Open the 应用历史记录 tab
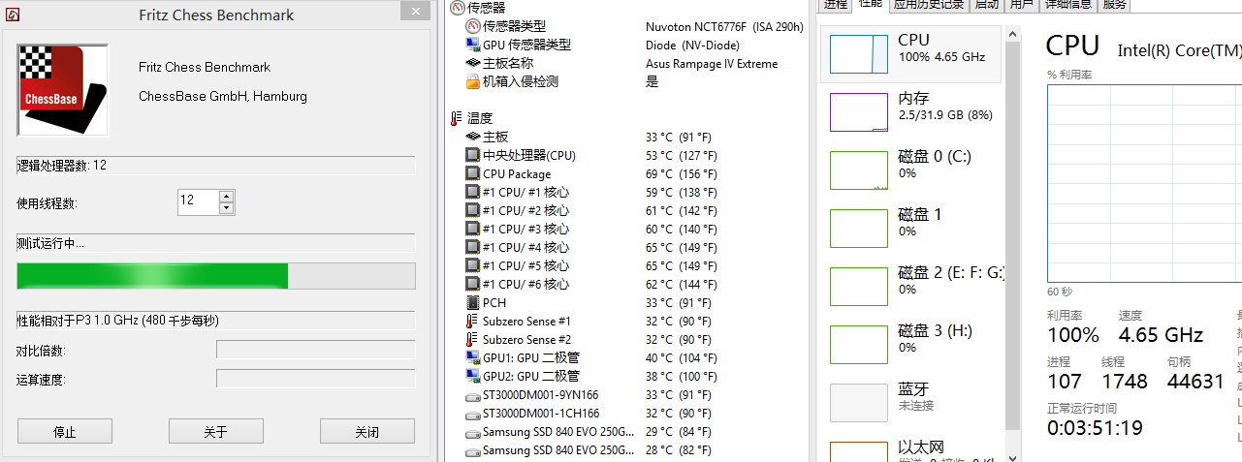Viewport: 1242px width, 462px height. coord(928,5)
